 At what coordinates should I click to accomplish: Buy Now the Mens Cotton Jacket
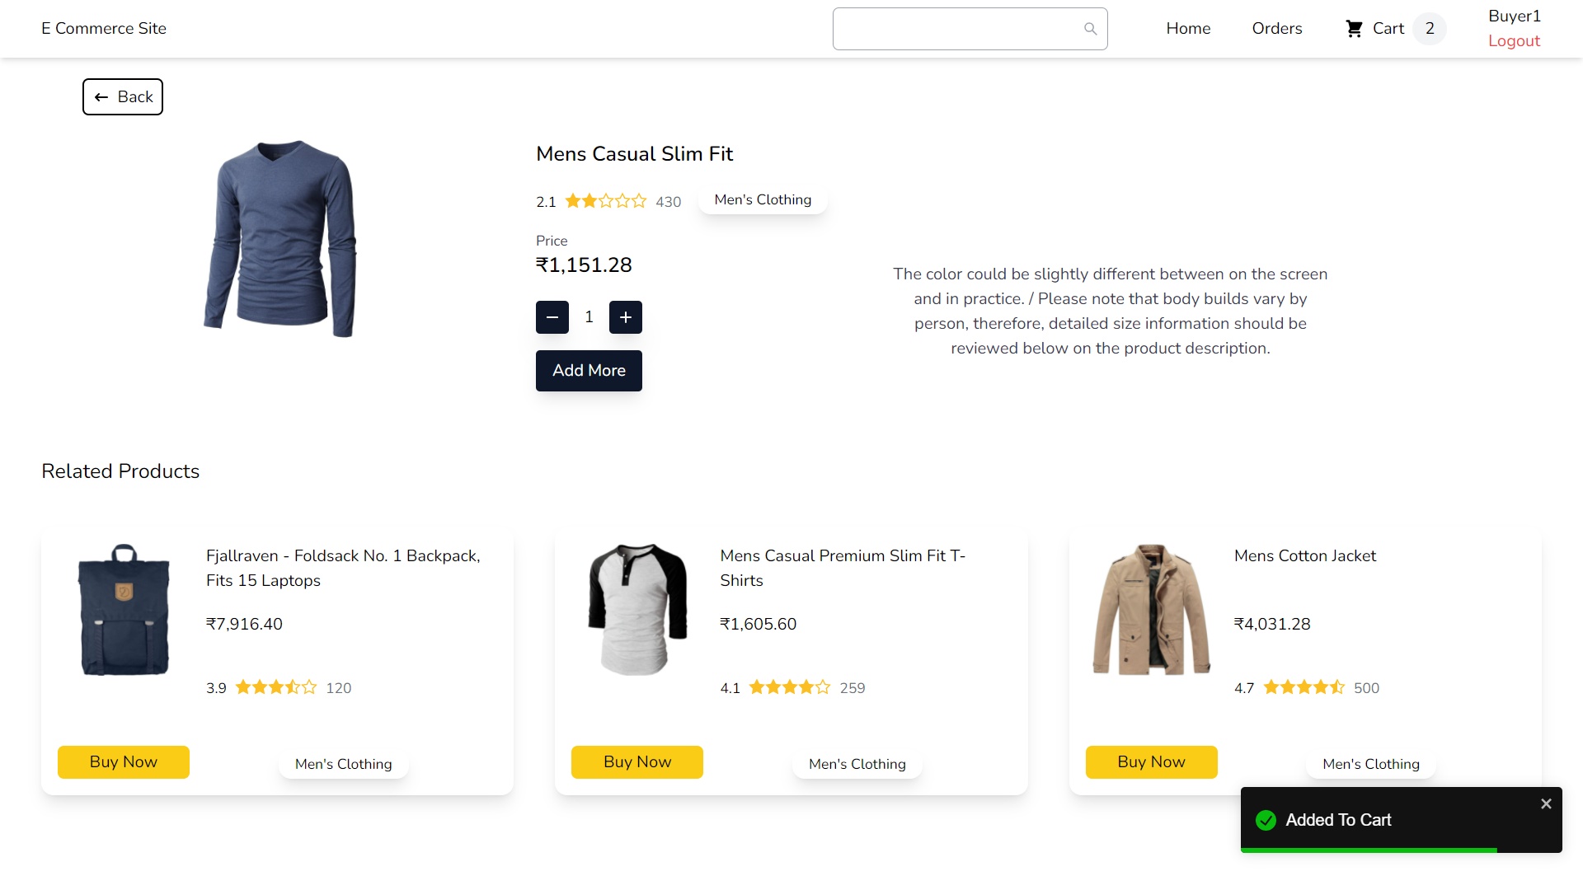click(1151, 762)
